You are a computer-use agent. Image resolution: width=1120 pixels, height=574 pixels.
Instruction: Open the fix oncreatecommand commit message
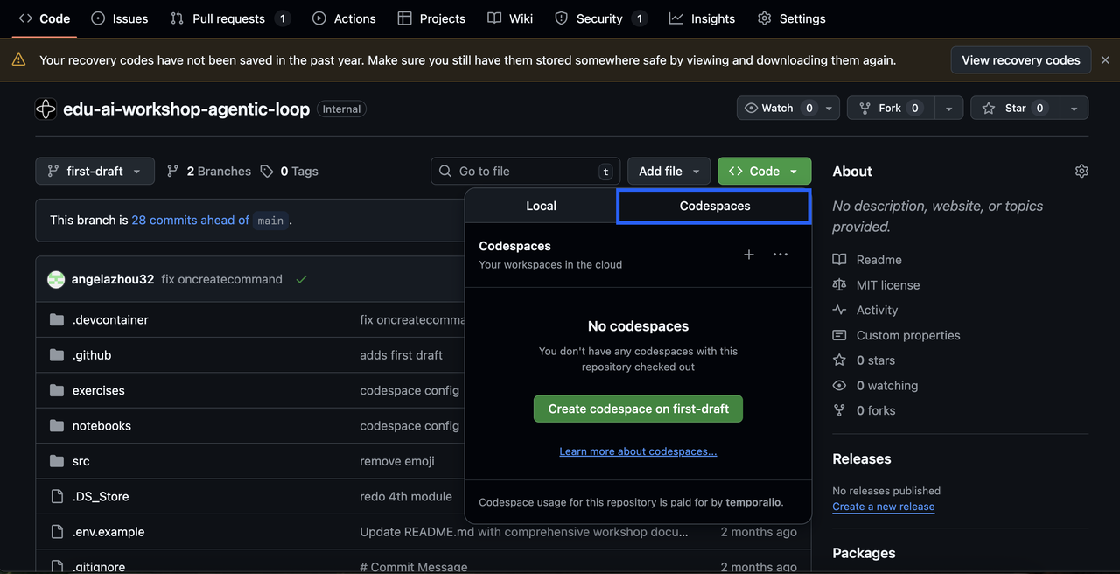pos(222,279)
